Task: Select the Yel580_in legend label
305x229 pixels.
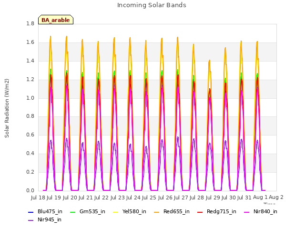Action: pyautogui.click(x=134, y=211)
